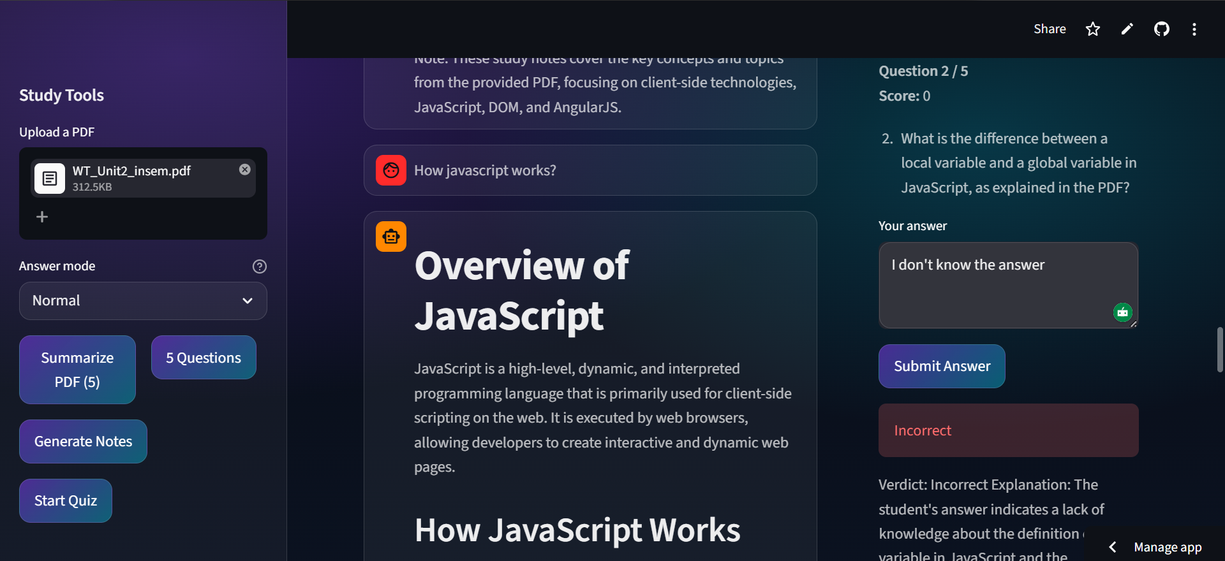Open the Answer mode Normal dropdown
This screenshot has height=561, width=1225.
coord(143,301)
